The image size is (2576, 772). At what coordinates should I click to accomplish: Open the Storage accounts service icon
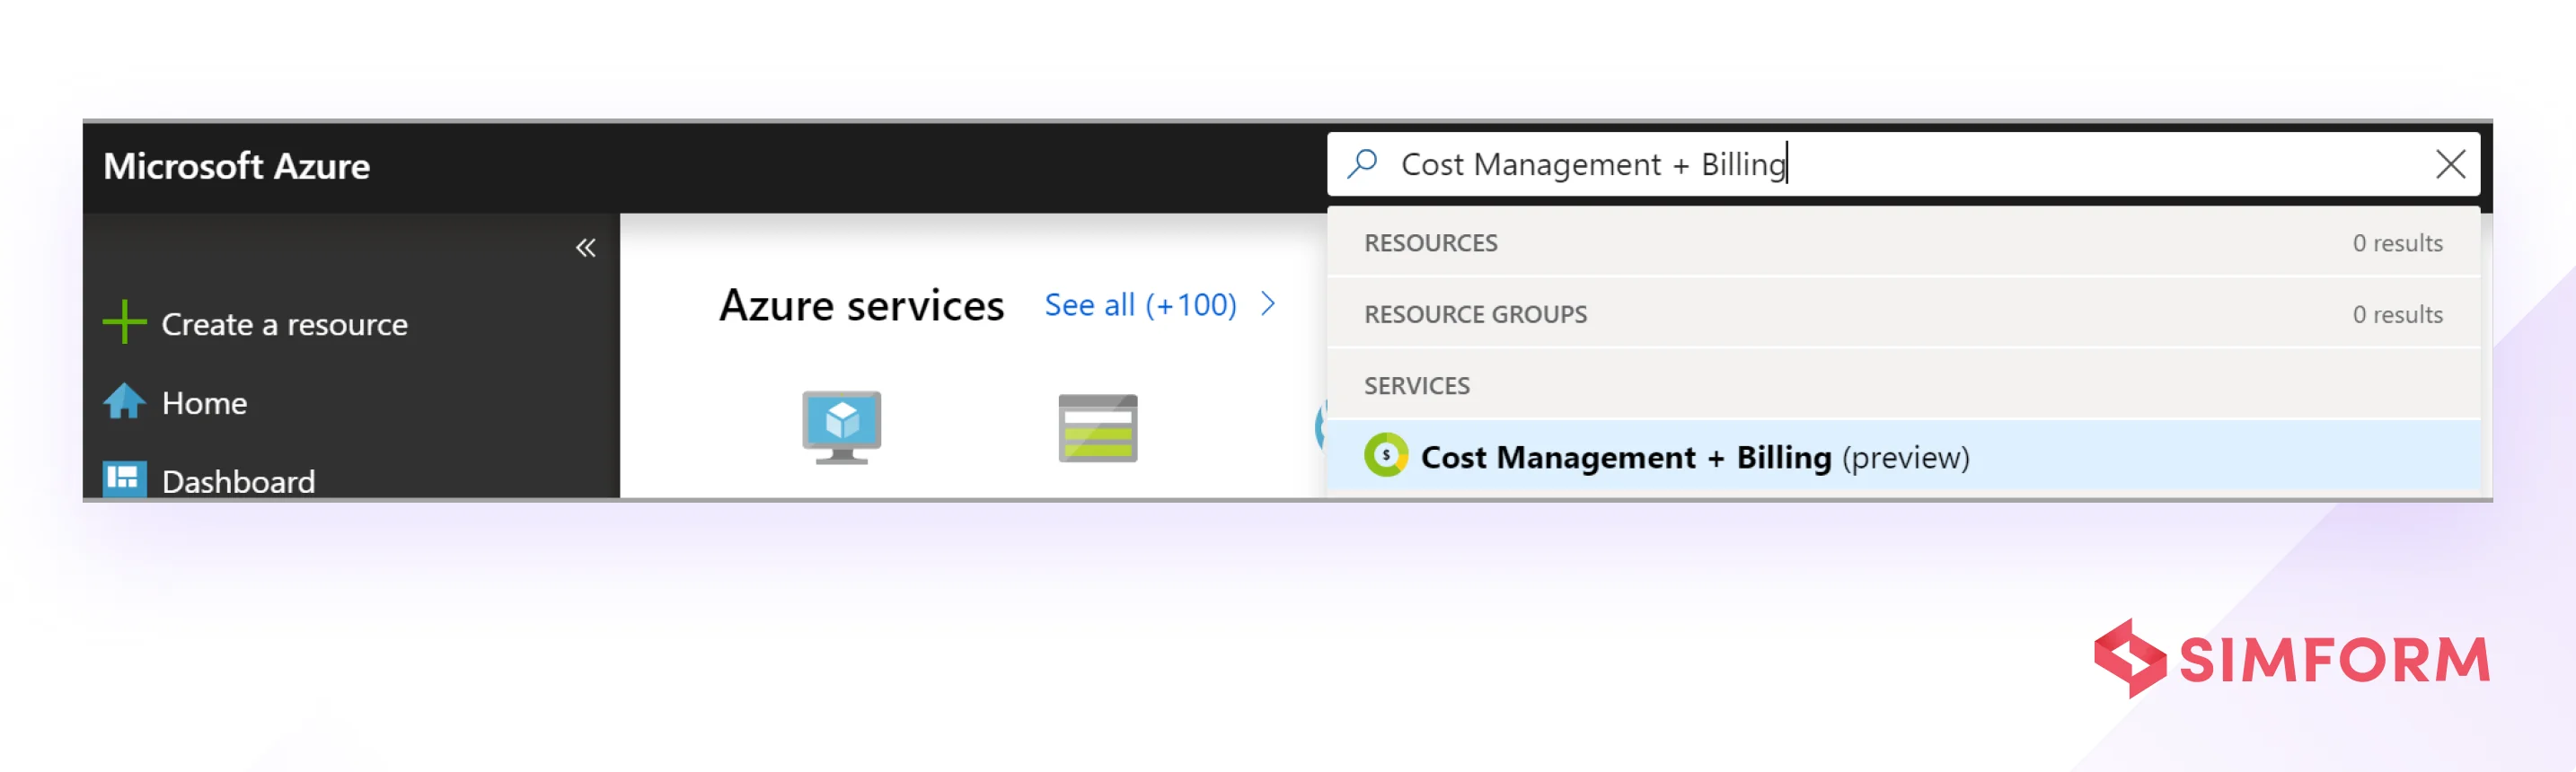(1098, 428)
